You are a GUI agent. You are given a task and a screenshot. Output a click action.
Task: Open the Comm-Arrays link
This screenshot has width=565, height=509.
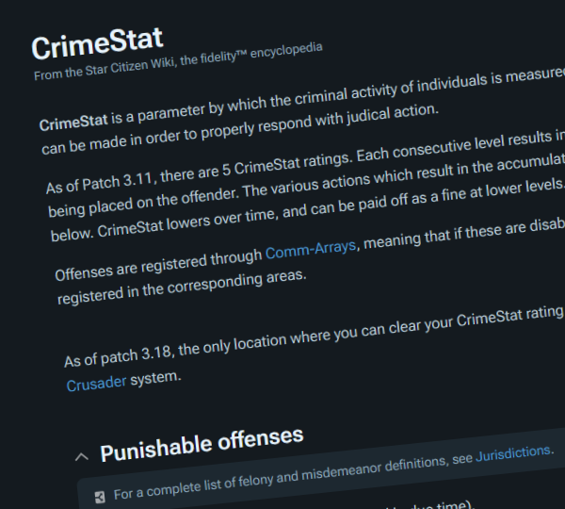(311, 249)
